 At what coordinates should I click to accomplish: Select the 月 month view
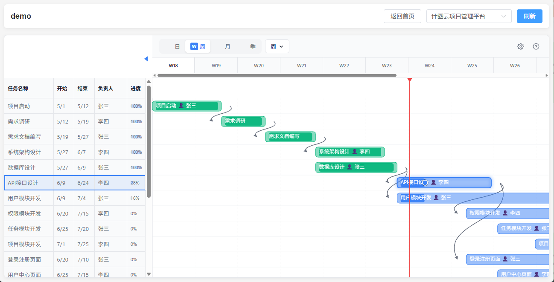pos(227,46)
